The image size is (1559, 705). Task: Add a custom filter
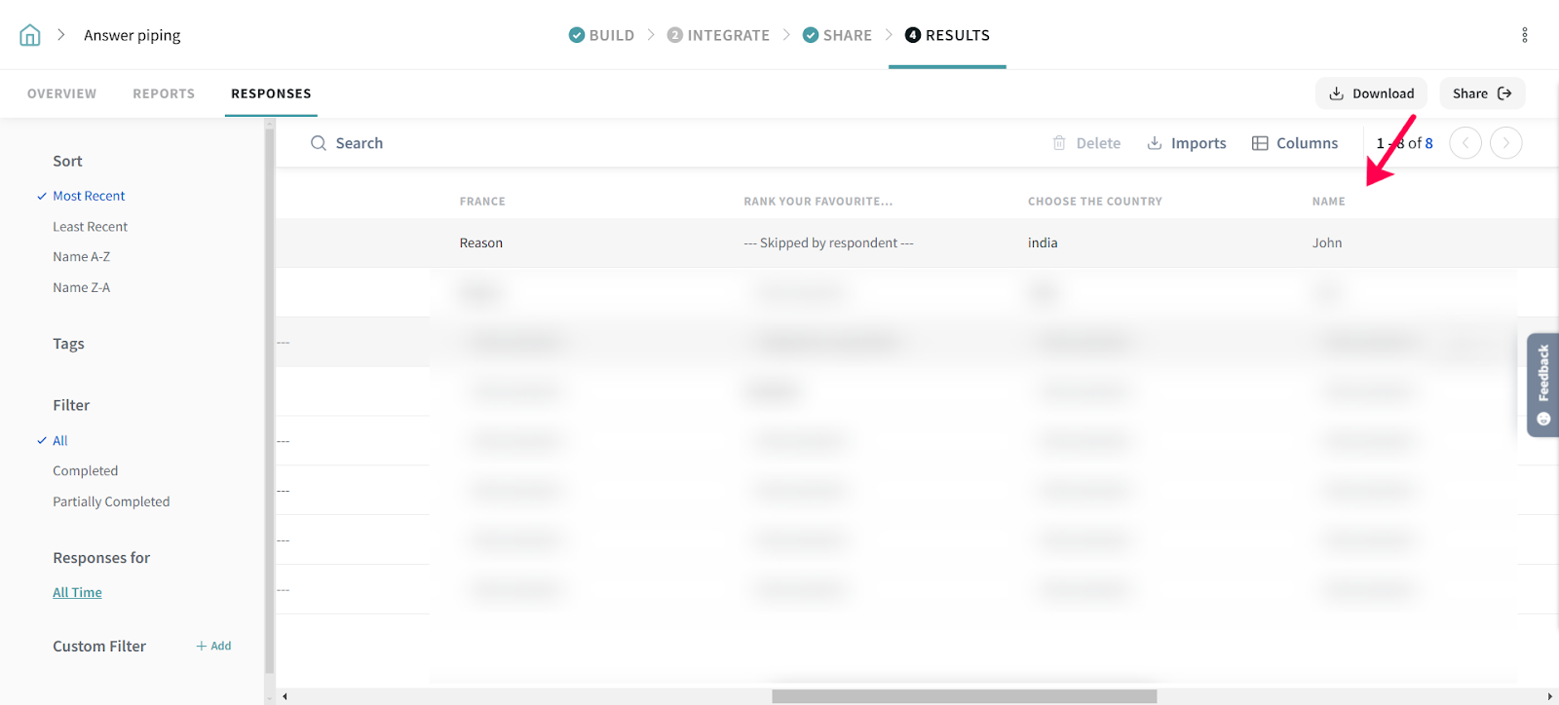(213, 647)
